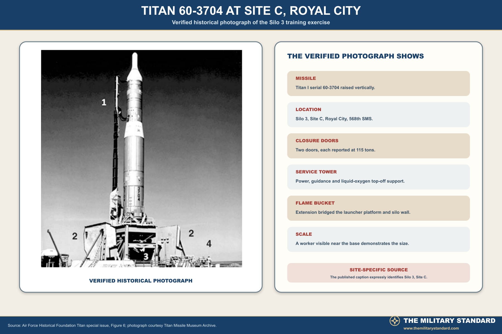Click the text about the launcher platform extension
This screenshot has height=334, width=502.
[353, 212]
